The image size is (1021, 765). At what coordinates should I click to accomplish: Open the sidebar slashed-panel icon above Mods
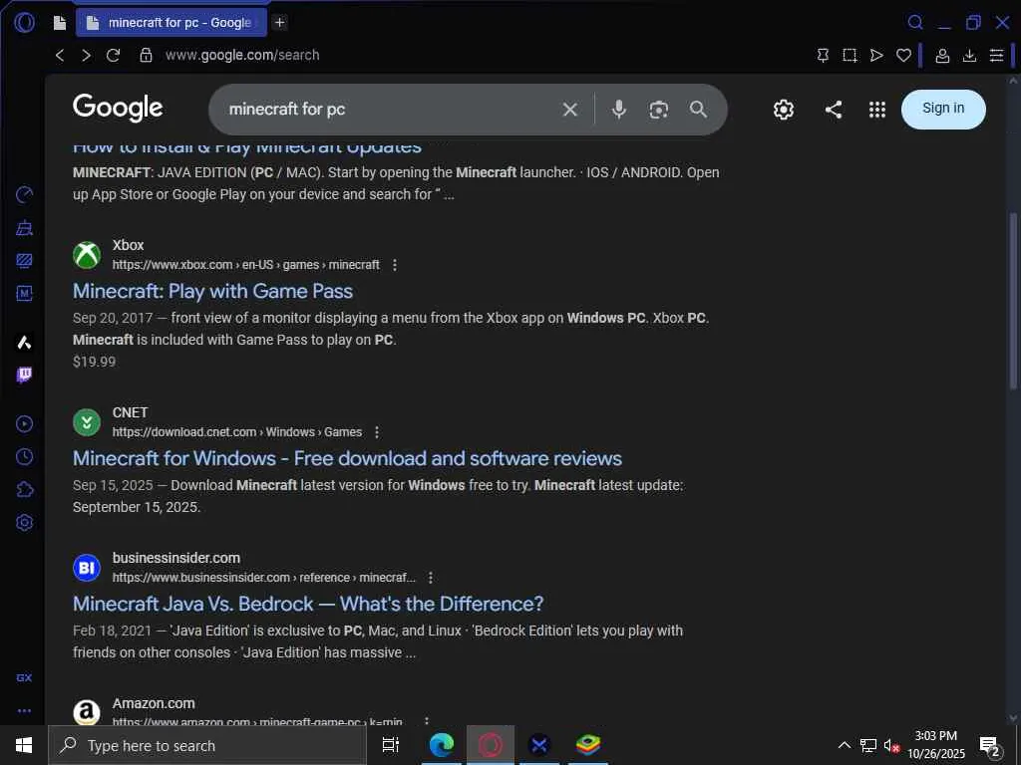tap(24, 260)
